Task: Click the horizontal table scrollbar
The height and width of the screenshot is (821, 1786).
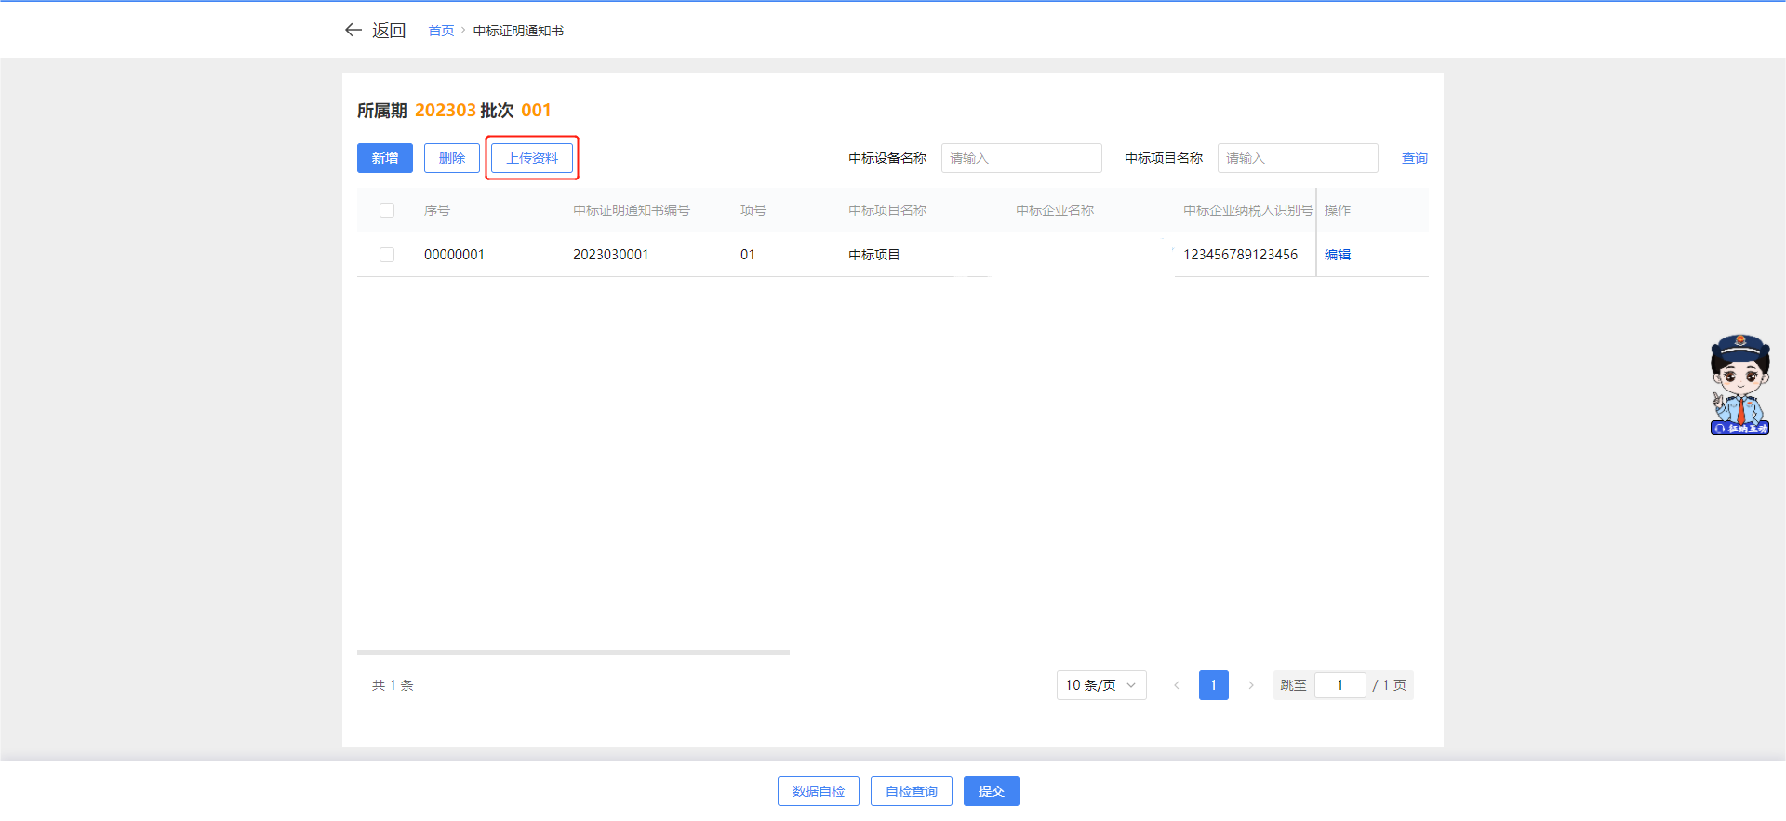Action: tap(573, 653)
